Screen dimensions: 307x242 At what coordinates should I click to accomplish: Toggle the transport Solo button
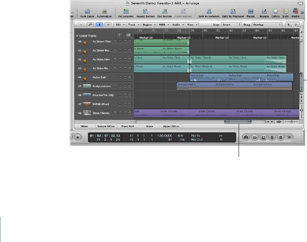tap(281, 137)
